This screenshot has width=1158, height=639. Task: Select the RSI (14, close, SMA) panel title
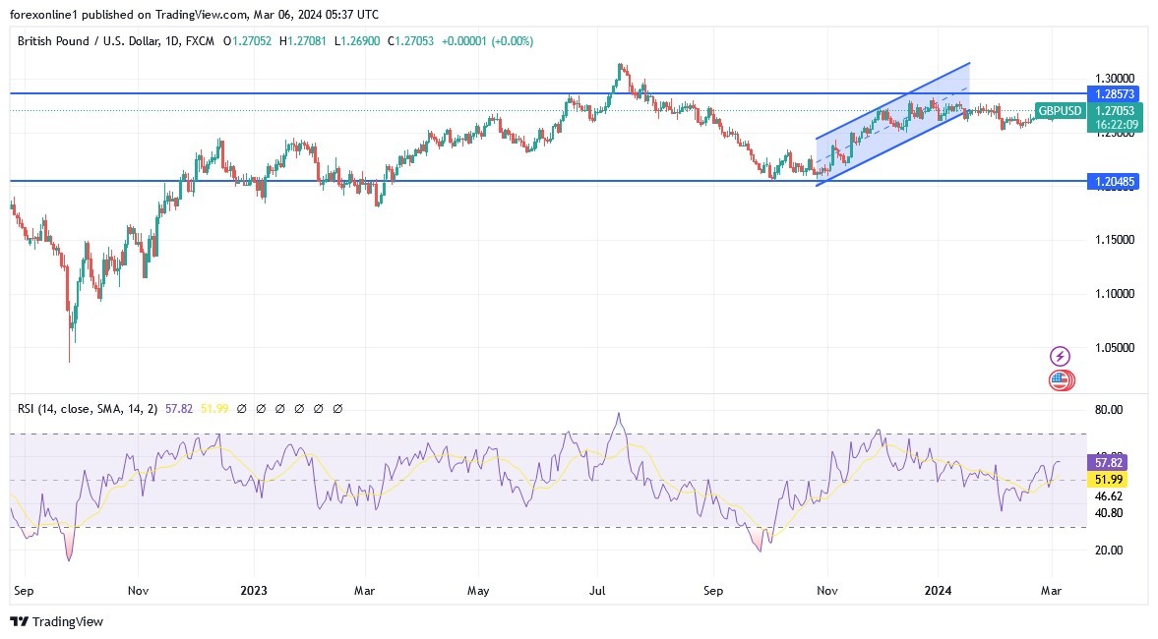(x=89, y=408)
